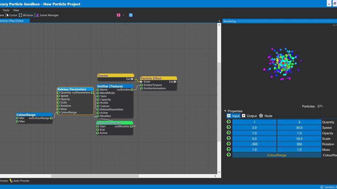Click the outEmitter output port on Emitter node
This screenshot has width=337, height=189.
coord(132,90)
